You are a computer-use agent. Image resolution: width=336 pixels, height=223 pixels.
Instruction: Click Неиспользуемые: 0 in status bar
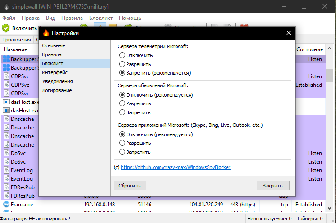(269, 219)
